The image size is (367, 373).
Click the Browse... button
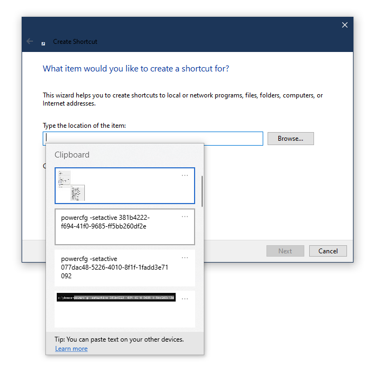coord(290,139)
